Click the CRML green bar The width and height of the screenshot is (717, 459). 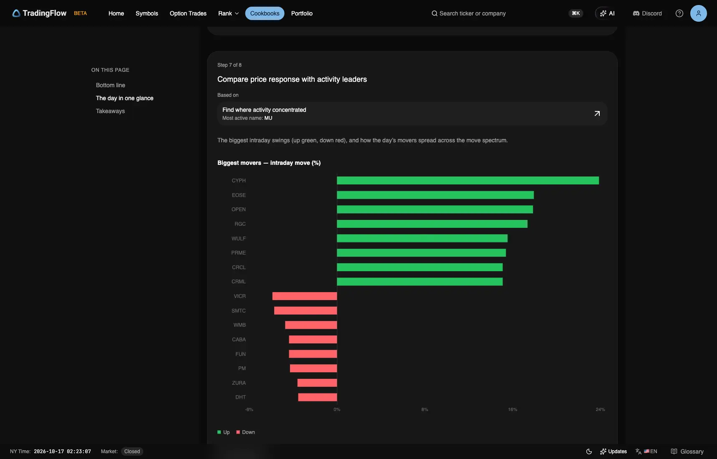(x=420, y=282)
